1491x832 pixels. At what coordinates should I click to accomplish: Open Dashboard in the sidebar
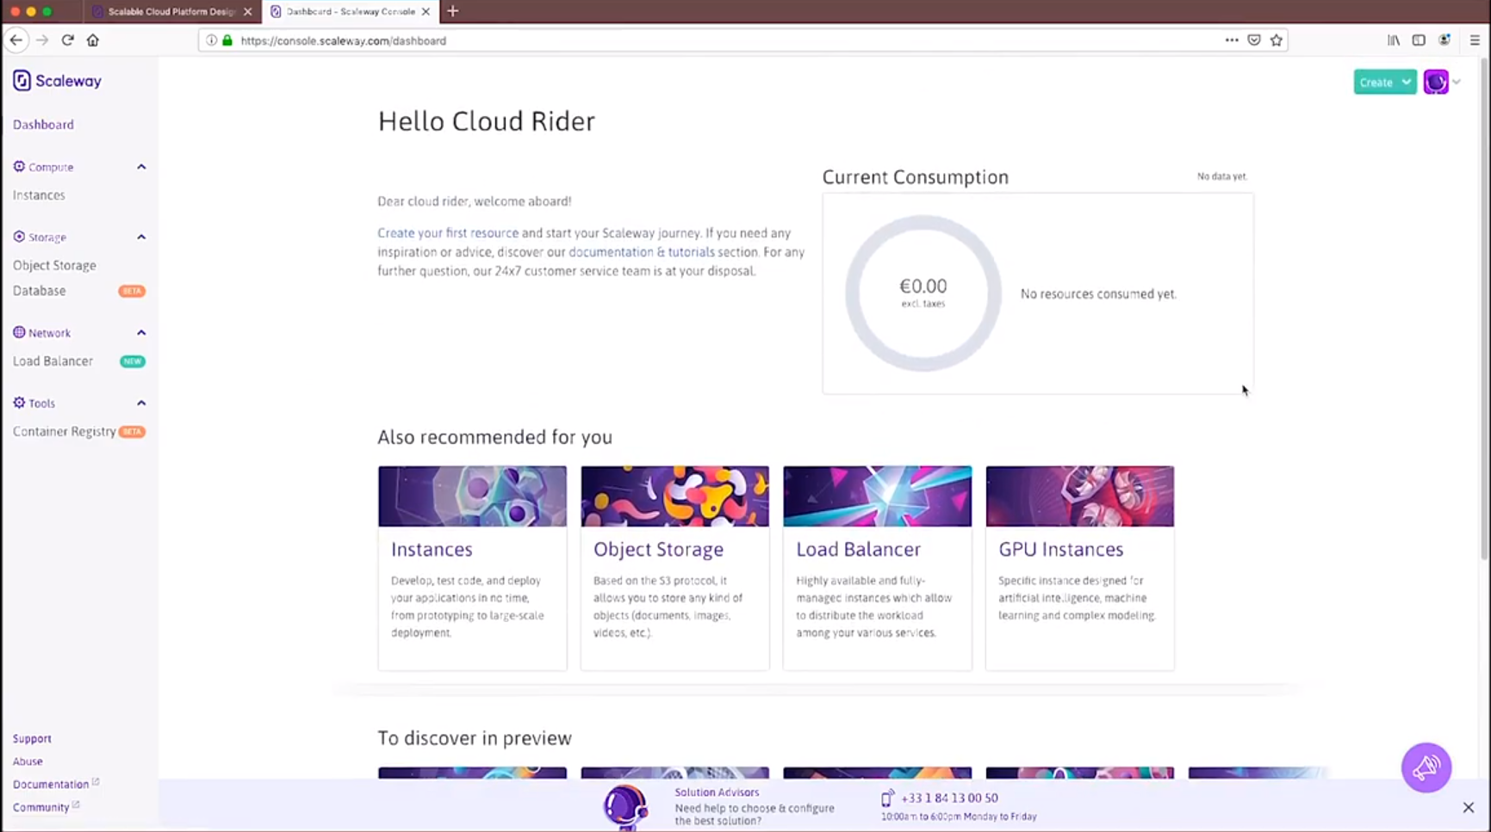tap(43, 125)
